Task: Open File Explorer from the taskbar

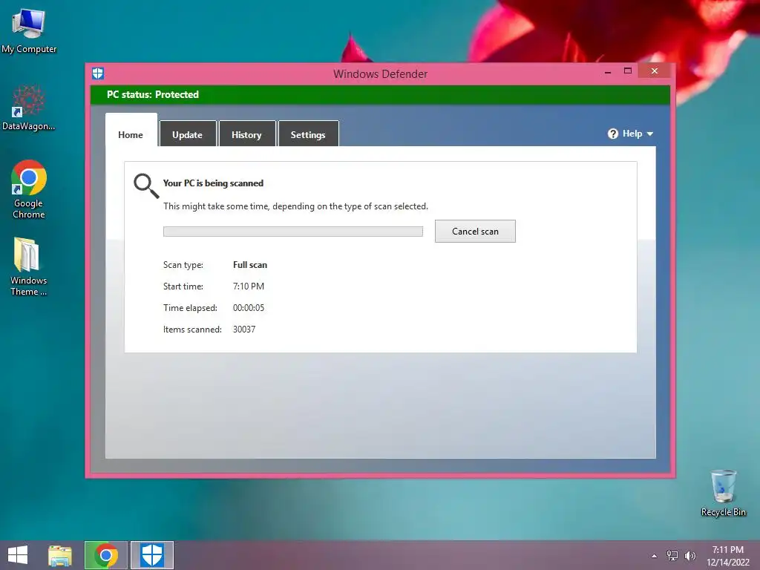Action: pos(60,555)
